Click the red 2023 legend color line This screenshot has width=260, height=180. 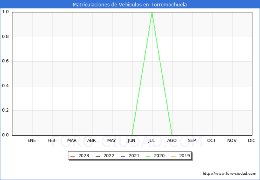pos(73,156)
